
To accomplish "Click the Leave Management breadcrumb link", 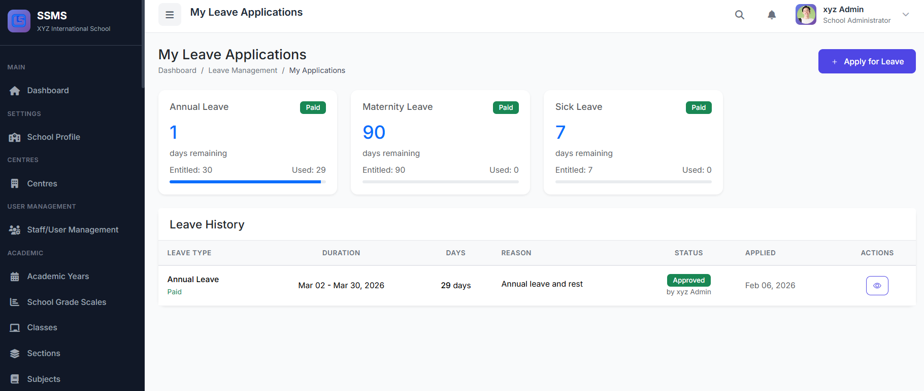I will point(243,70).
